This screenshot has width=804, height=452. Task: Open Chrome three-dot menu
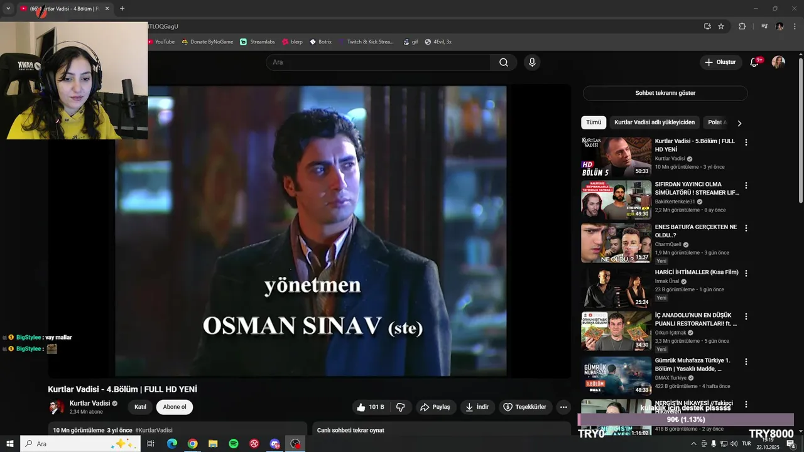pyautogui.click(x=794, y=26)
